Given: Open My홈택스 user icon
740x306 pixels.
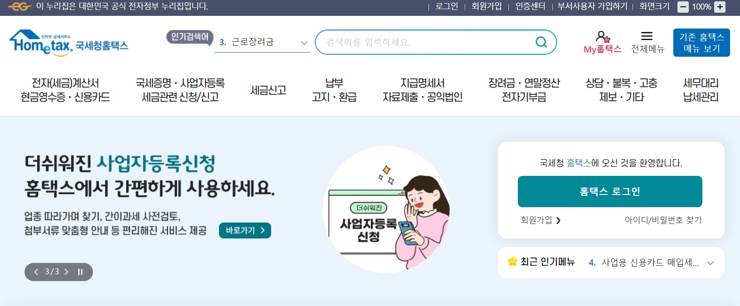Looking at the screenshot, I should [x=603, y=37].
